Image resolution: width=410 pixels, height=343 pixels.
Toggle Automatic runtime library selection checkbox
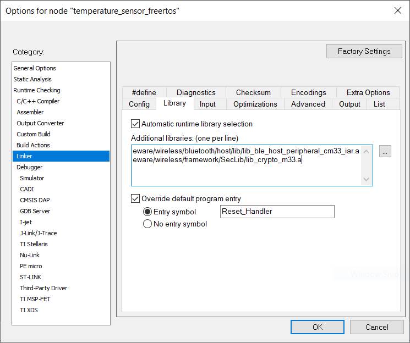pyautogui.click(x=135, y=124)
